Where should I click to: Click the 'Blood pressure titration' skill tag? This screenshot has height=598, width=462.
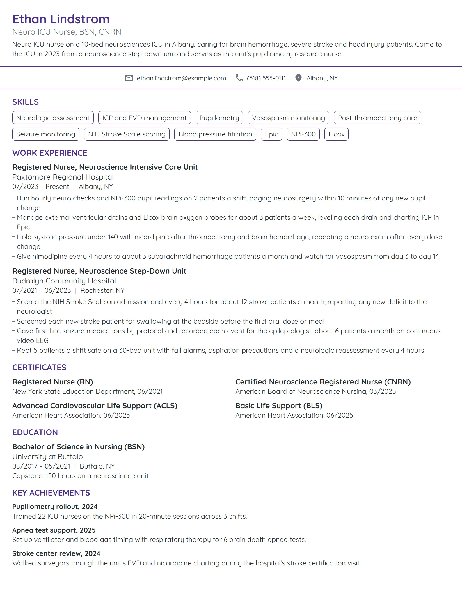[215, 134]
